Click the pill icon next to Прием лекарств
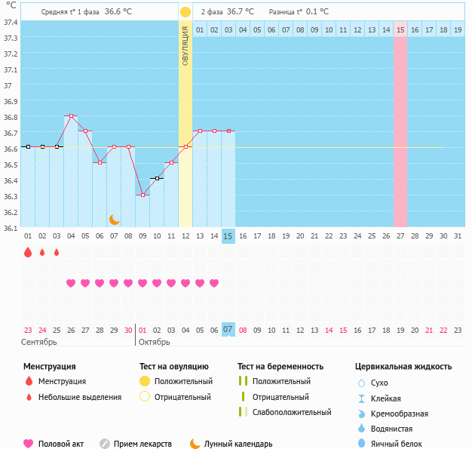472x449 pixels. tap(105, 444)
